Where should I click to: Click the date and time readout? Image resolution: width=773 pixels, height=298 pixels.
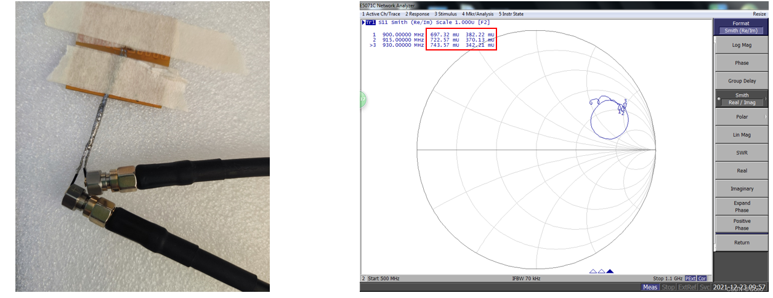coord(739,287)
